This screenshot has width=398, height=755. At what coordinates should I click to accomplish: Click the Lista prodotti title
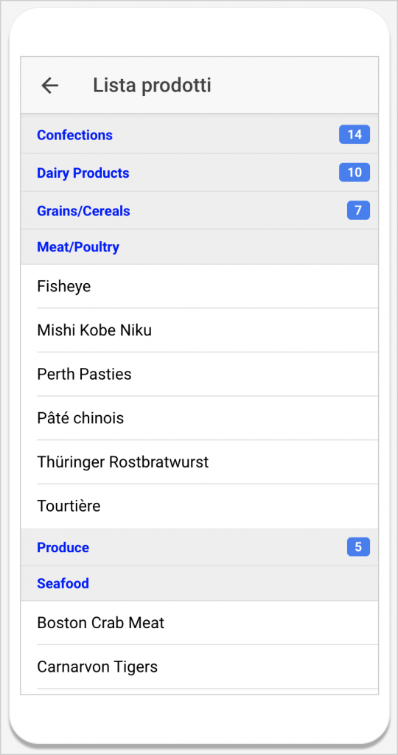point(152,86)
